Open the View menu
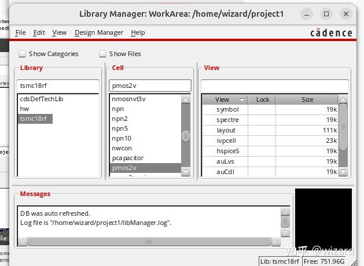 59,32
